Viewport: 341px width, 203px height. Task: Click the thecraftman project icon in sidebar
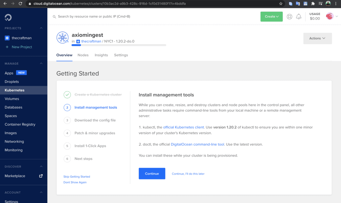pyautogui.click(x=7, y=38)
